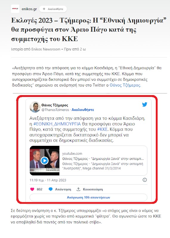Click the Απάντηση reply label

(x=63, y=189)
